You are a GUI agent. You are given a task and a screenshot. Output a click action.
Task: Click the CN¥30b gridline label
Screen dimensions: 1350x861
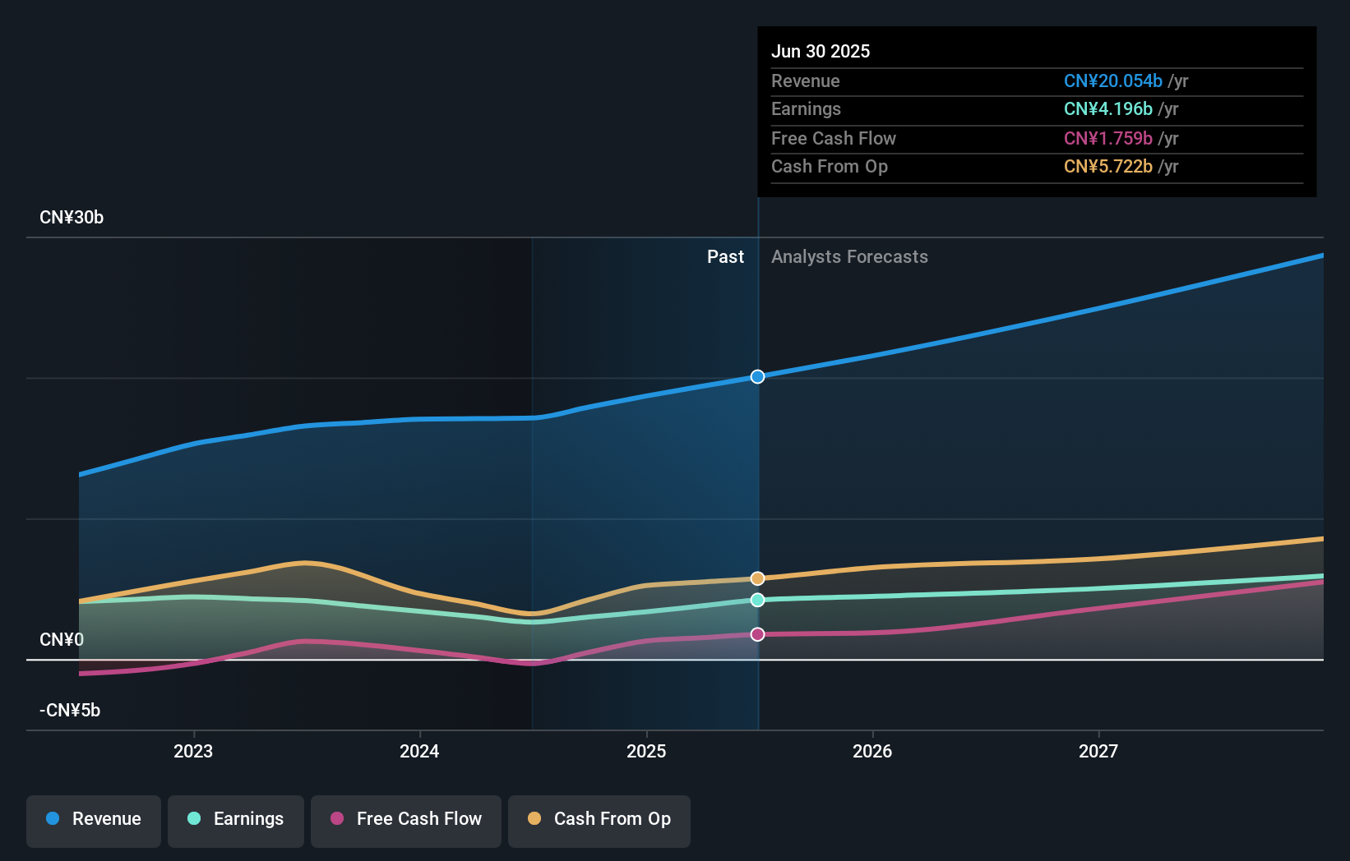72,218
